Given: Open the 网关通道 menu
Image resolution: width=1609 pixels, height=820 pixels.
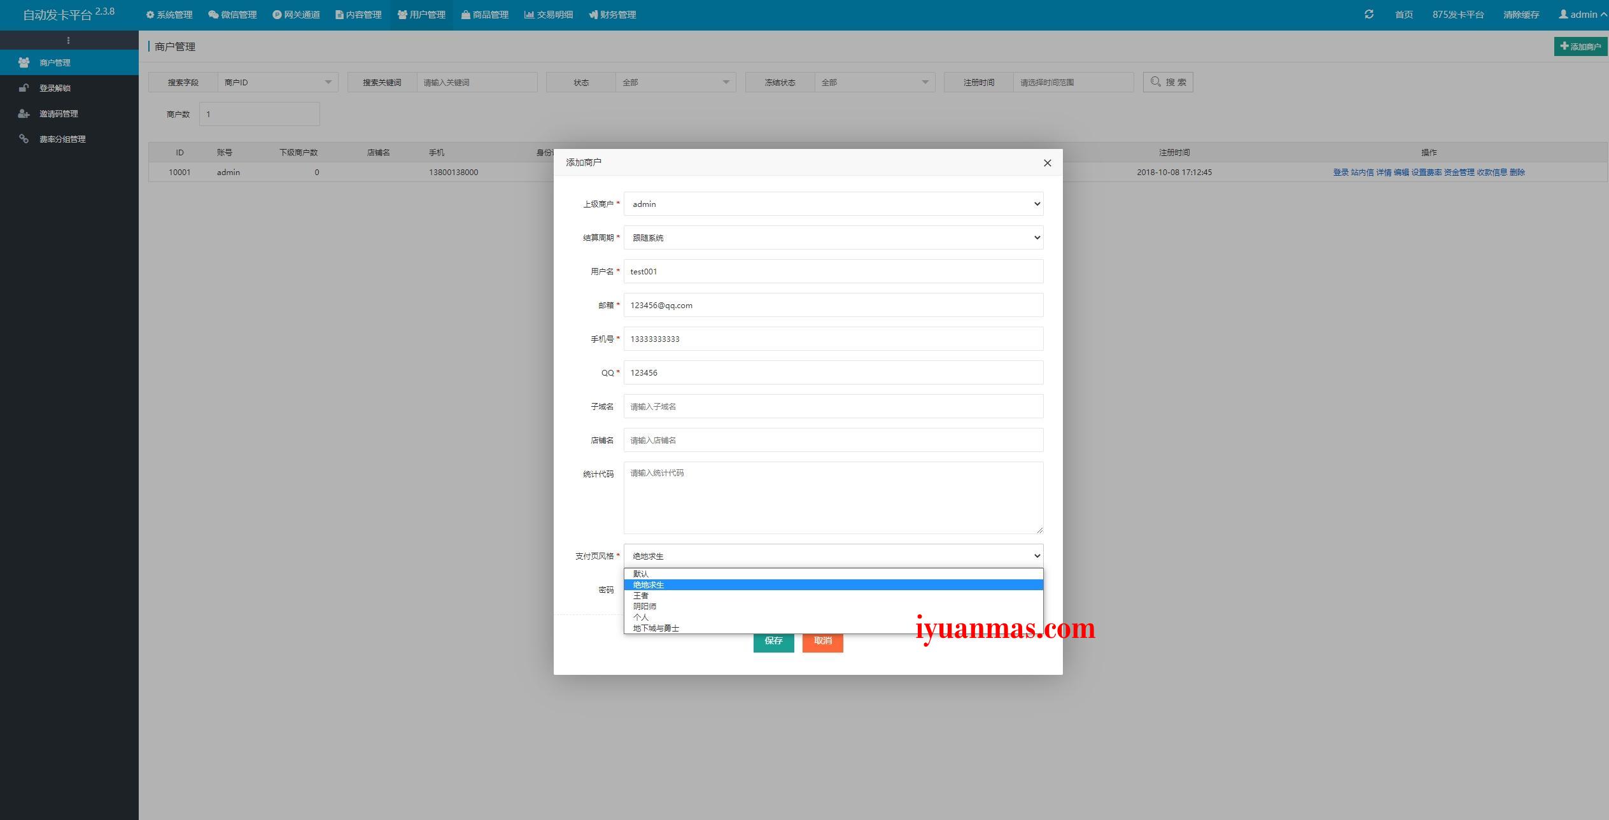Looking at the screenshot, I should point(296,15).
